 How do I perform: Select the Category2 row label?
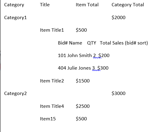click(16, 93)
